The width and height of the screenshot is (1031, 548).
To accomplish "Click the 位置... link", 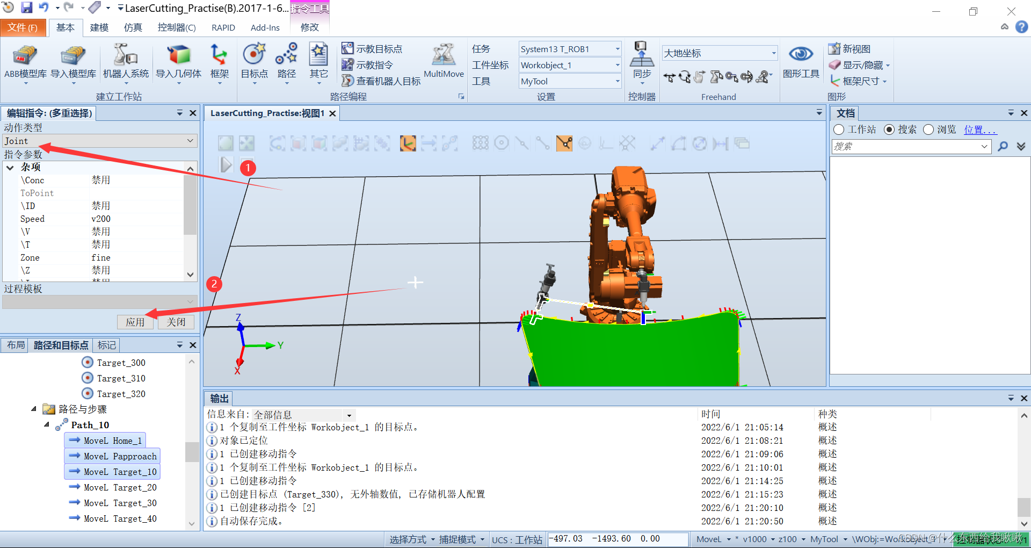I will 979,129.
